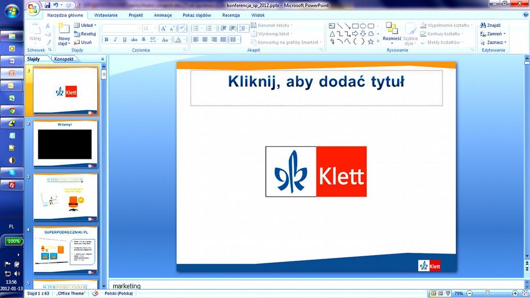
Task: Click the title placeholder Kliknij, aby dodać tytuł
Action: (x=316, y=88)
